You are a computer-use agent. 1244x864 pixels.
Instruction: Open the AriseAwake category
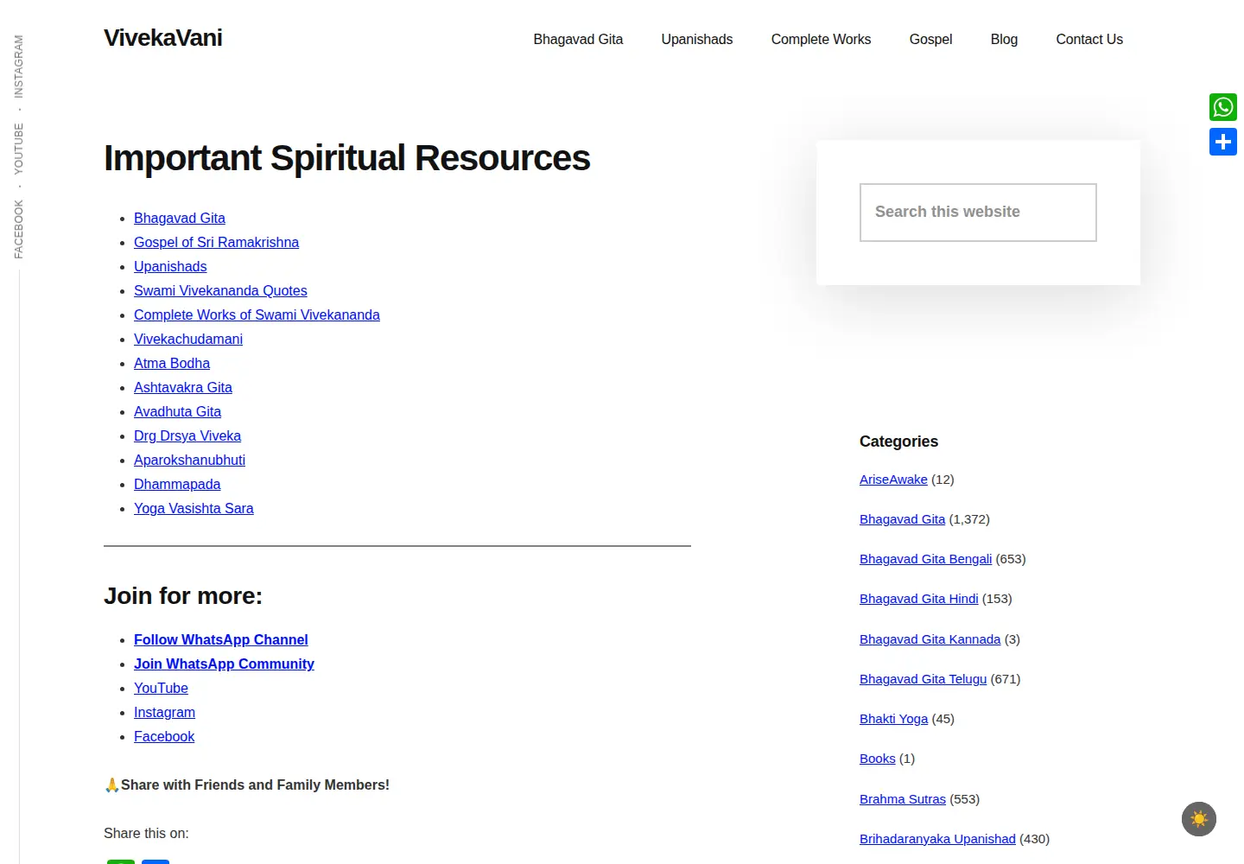(x=893, y=480)
